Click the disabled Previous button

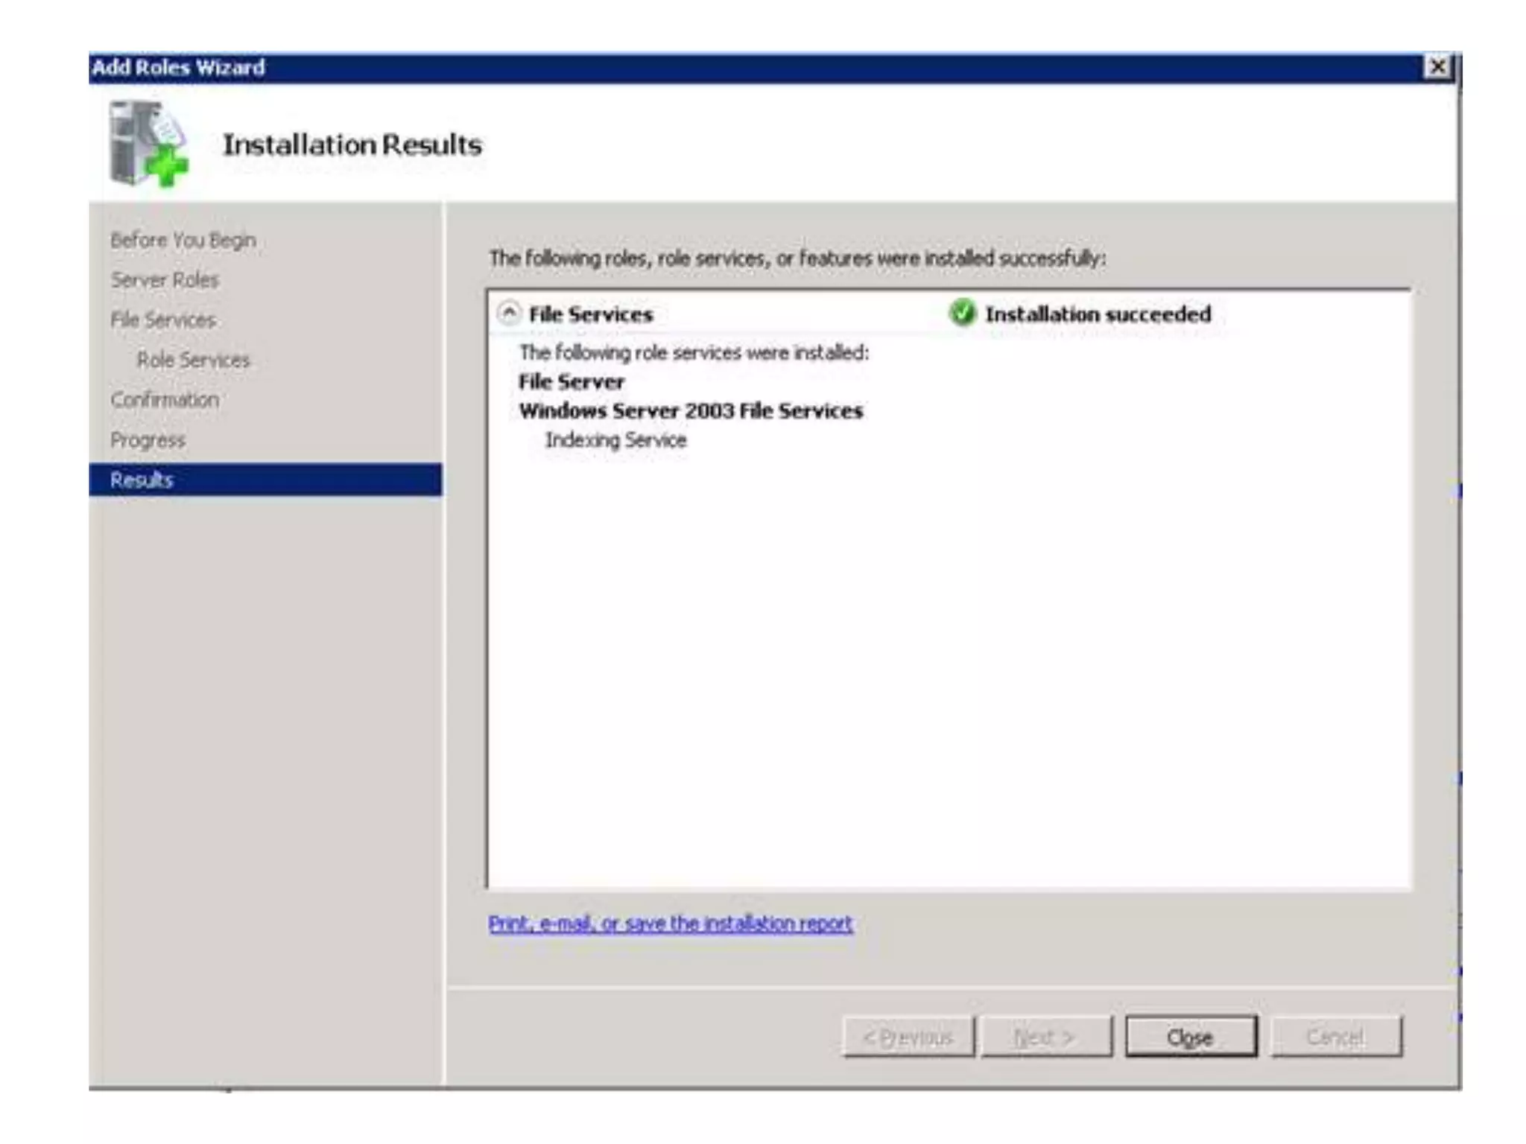(908, 1037)
